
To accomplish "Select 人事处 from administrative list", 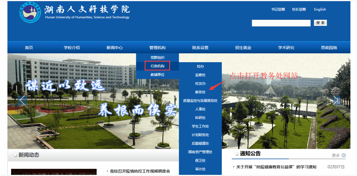I will click(200, 109).
